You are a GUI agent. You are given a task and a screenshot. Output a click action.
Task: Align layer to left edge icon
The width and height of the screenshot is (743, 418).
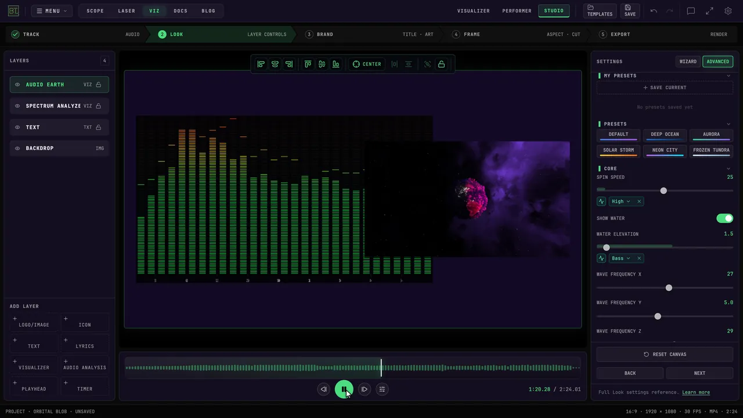point(261,64)
